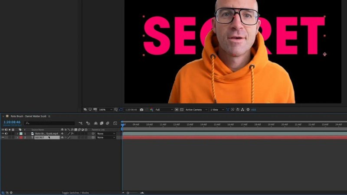Open the 1 View layout dropdown

217,110
